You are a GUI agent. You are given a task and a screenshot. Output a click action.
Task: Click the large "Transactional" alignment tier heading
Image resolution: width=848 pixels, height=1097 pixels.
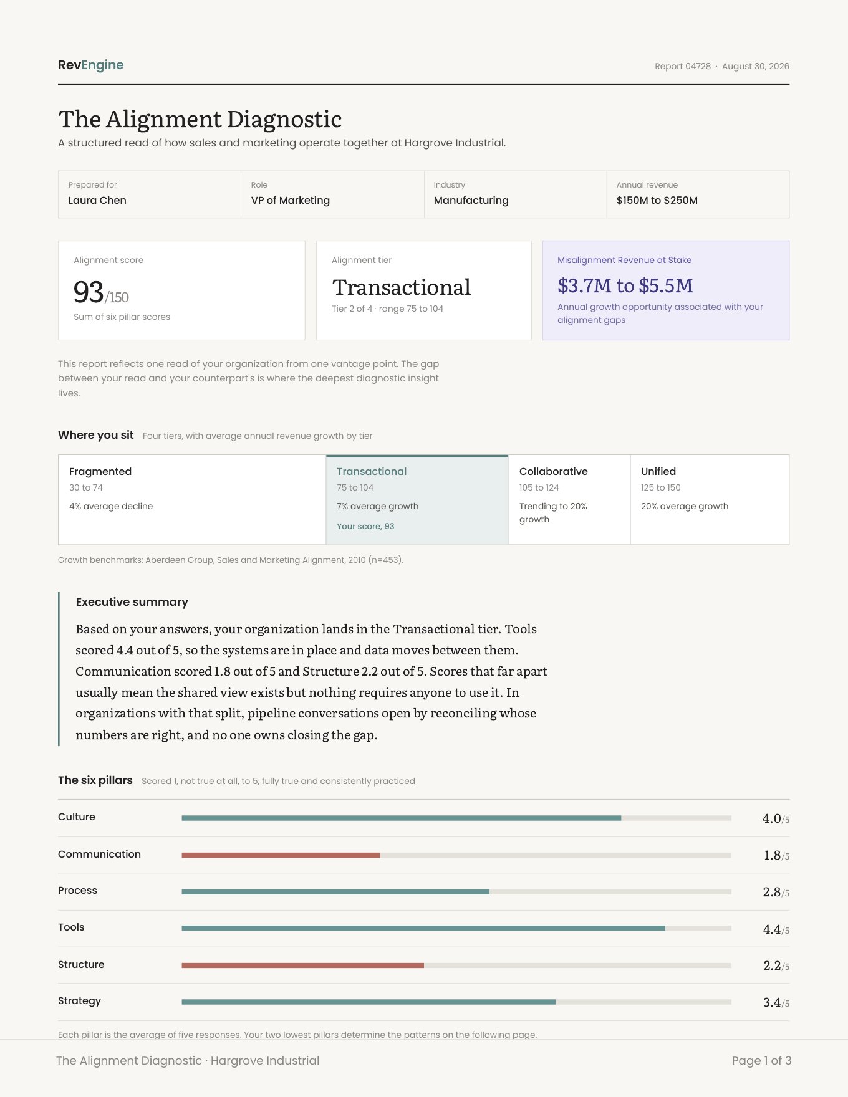click(x=402, y=287)
